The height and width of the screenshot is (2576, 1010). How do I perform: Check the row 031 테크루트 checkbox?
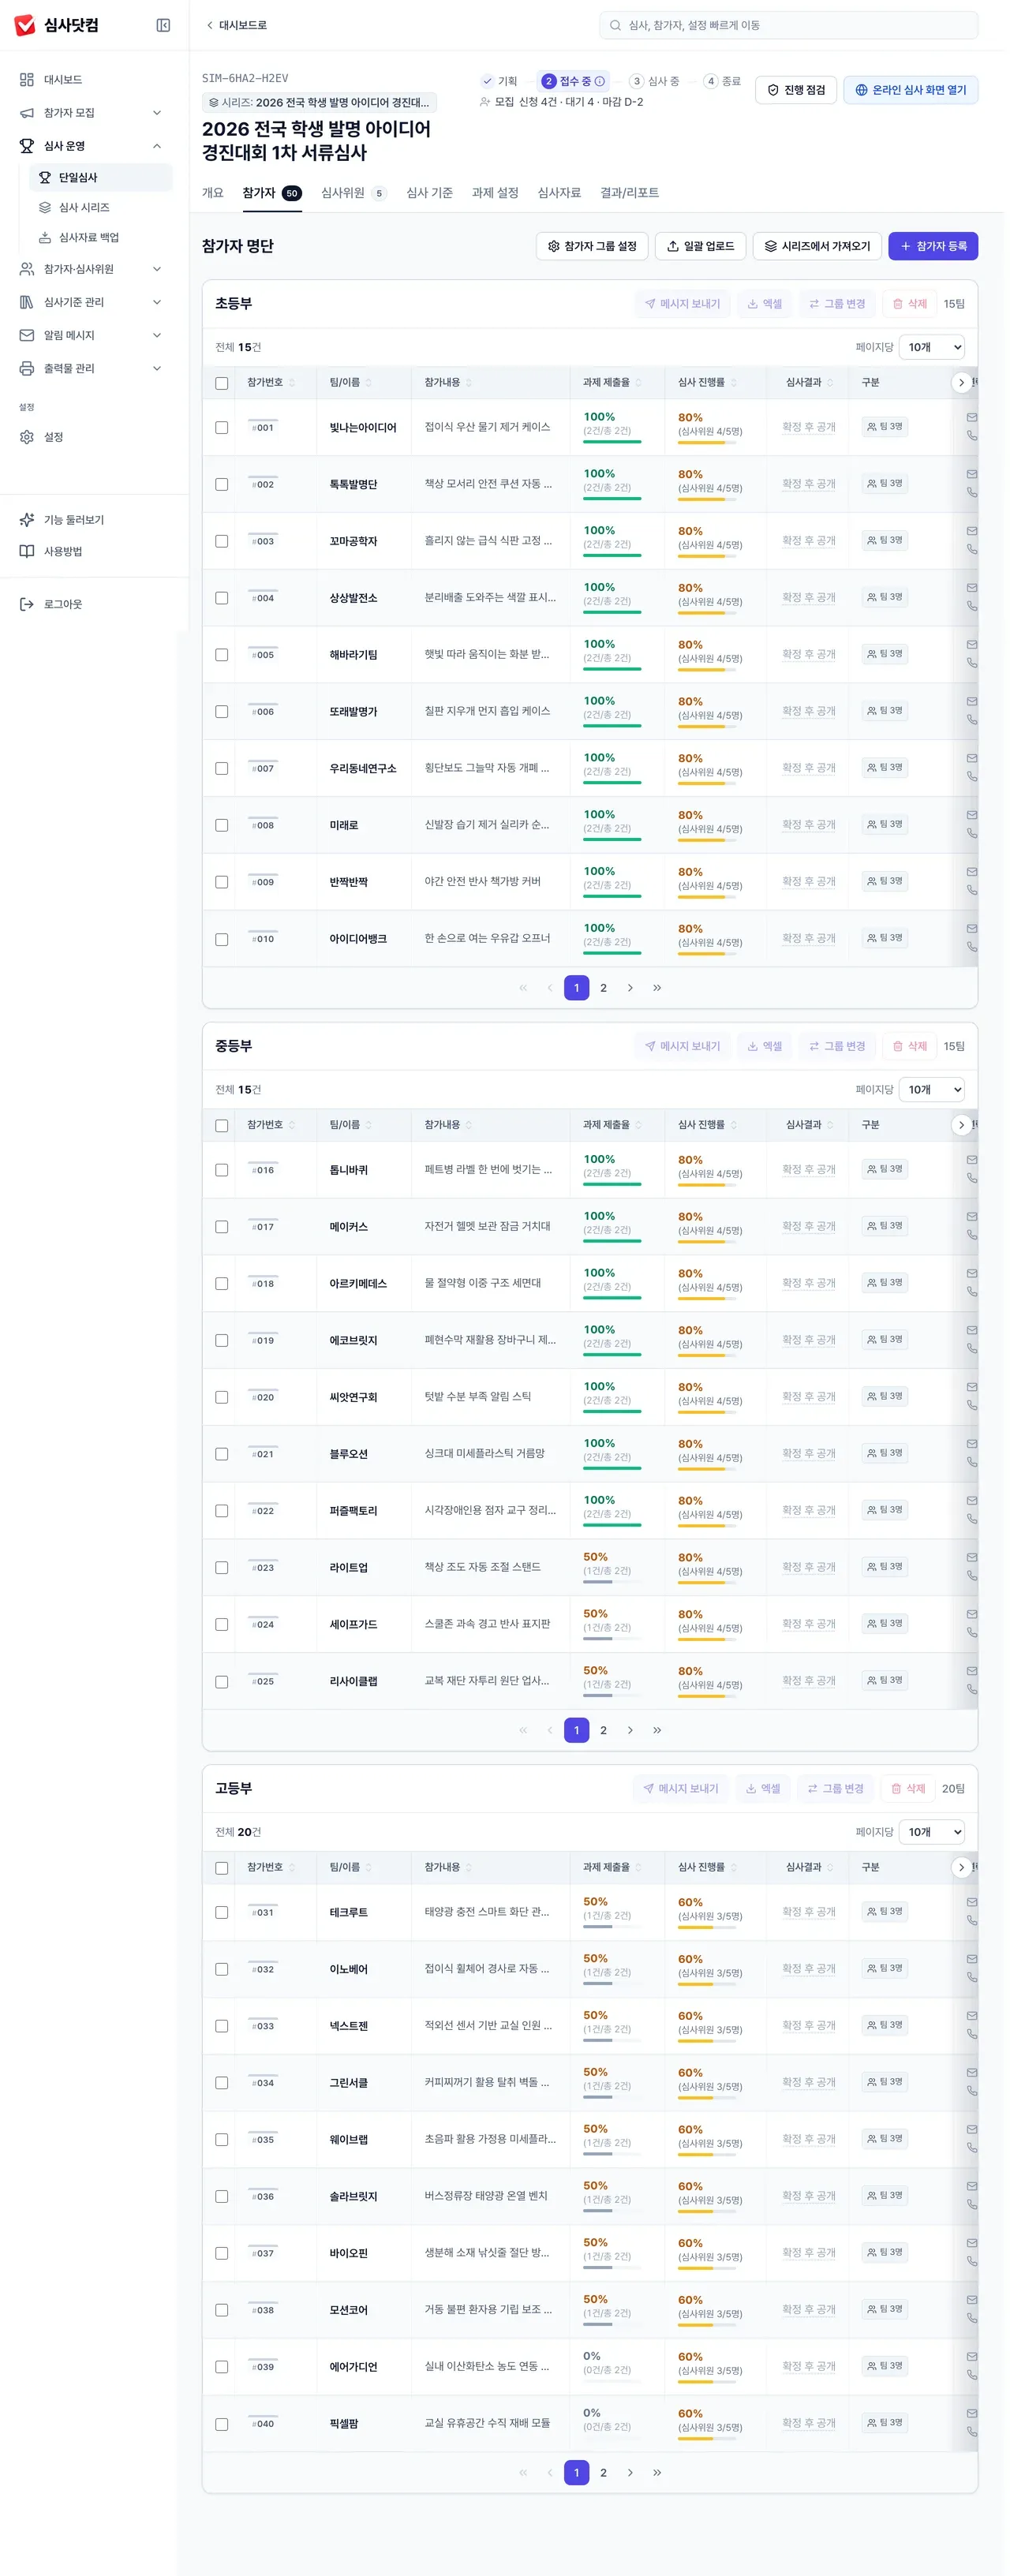coord(222,1912)
